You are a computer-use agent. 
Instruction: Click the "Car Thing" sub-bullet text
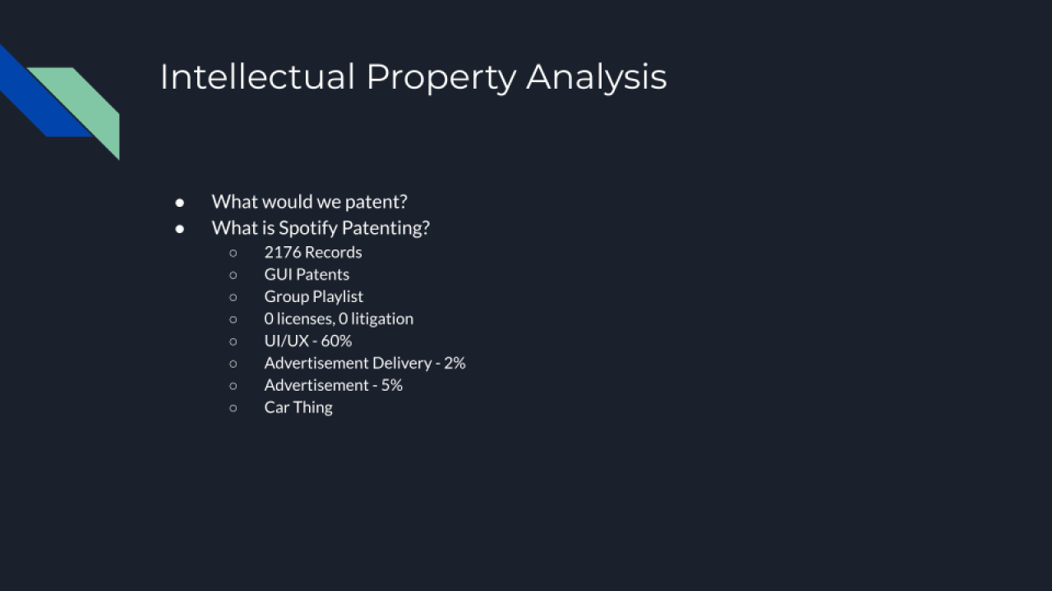298,408
